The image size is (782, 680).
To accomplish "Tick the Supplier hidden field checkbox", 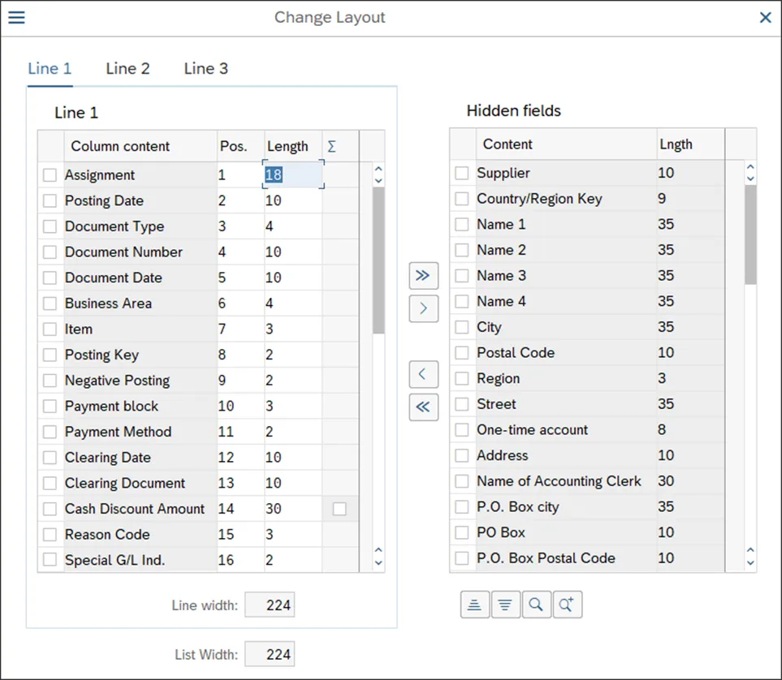I will (x=462, y=173).
